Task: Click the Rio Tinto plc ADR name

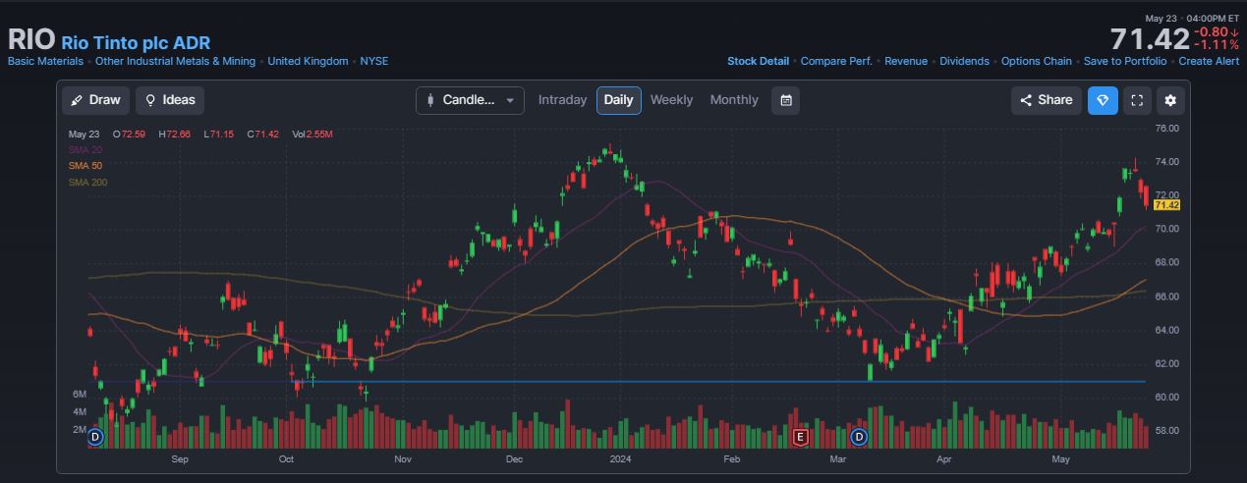Action: 136,42
